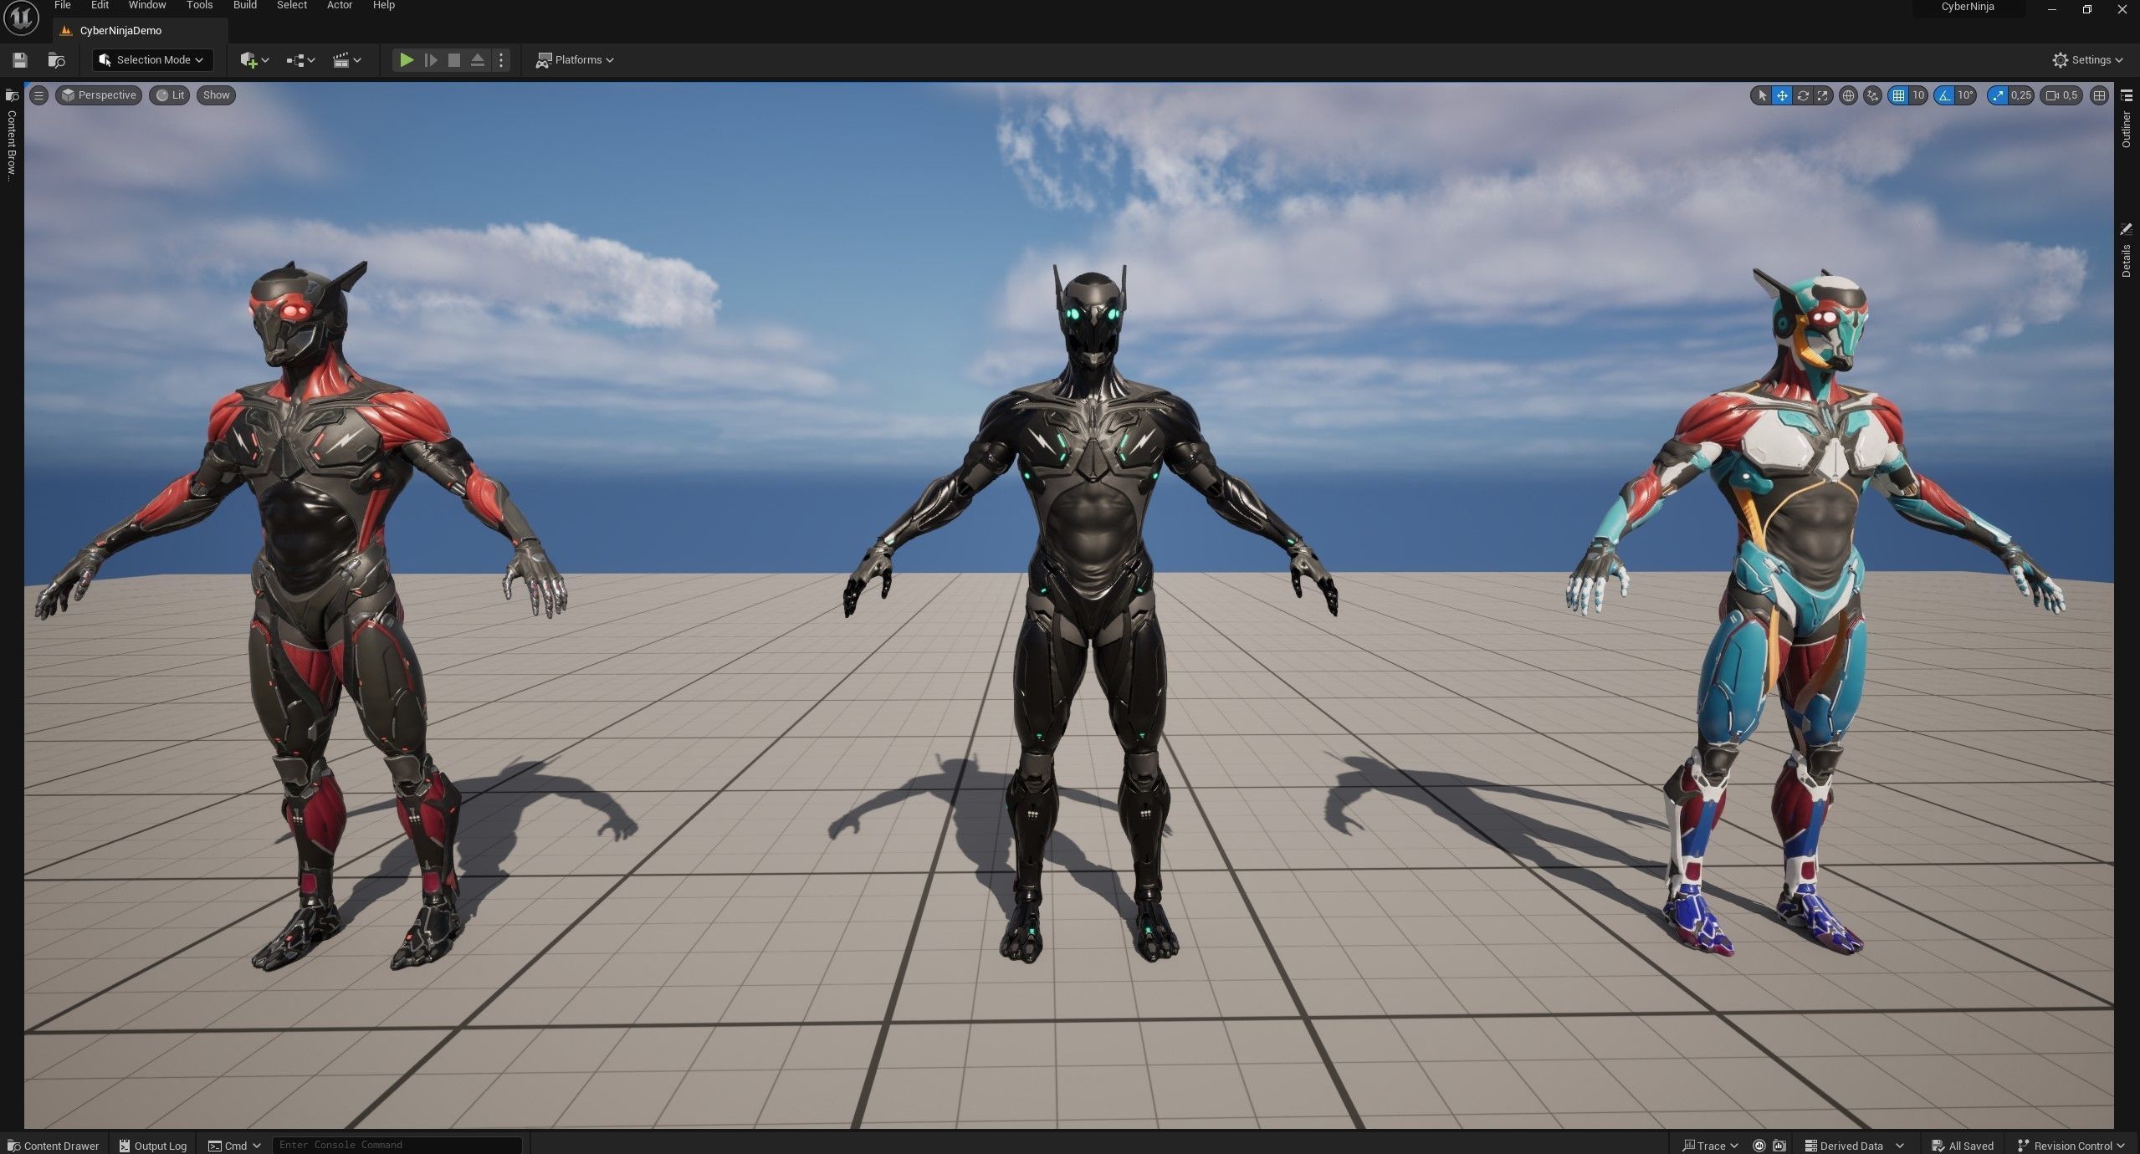Open the Actor menu
Image resolution: width=2140 pixels, height=1154 pixels.
click(x=339, y=5)
